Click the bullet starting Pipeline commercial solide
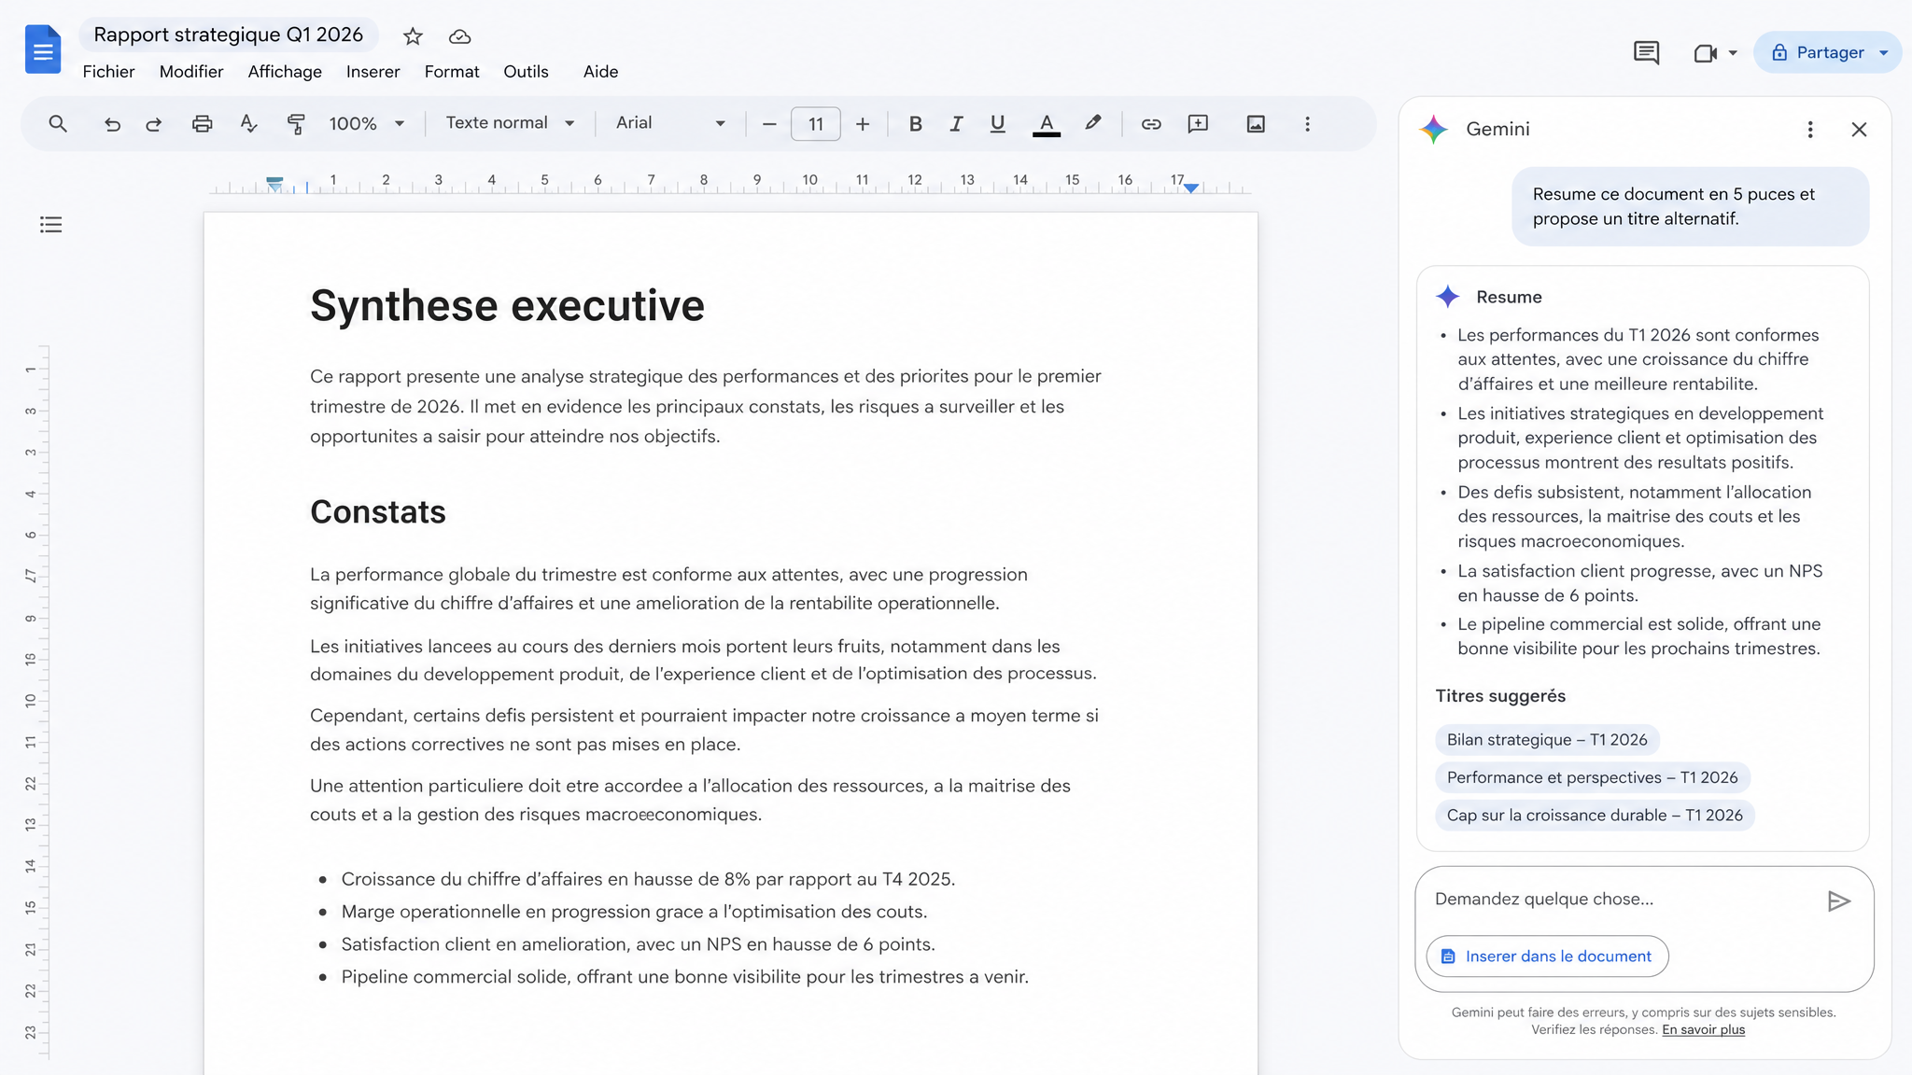Image resolution: width=1912 pixels, height=1075 pixels. [x=684, y=977]
